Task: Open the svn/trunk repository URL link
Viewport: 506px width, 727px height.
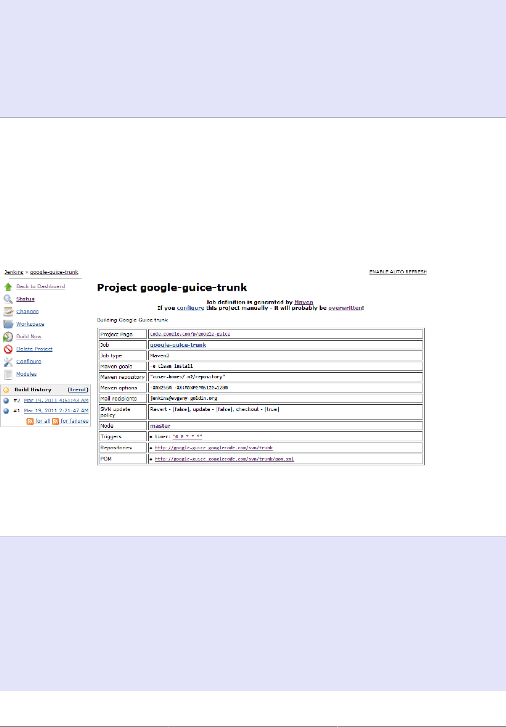Action: click(214, 448)
